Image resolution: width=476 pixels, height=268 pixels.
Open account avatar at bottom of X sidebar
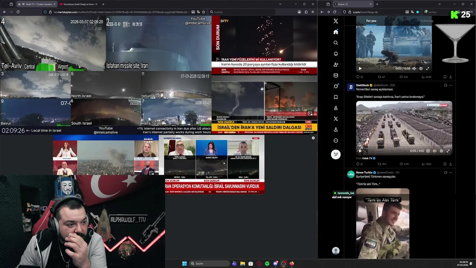point(336,251)
